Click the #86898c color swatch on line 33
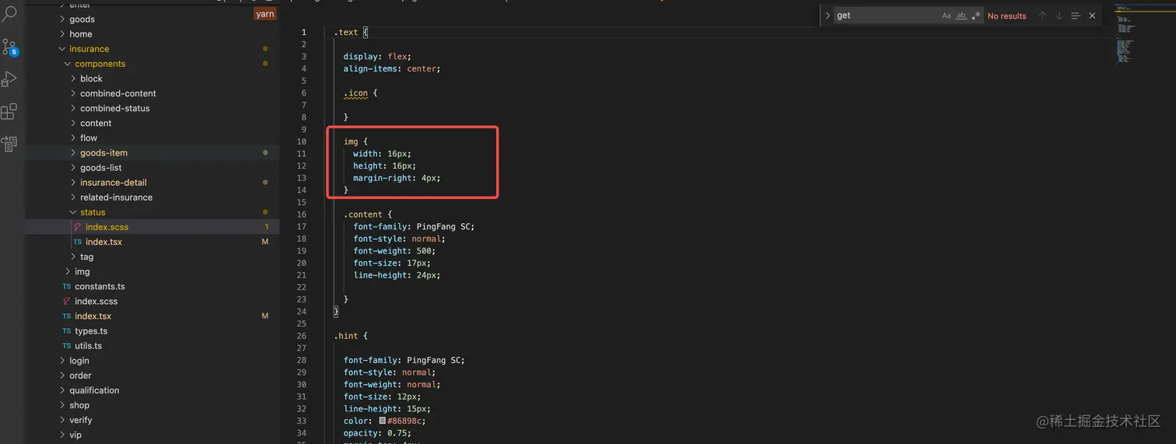 pos(383,421)
